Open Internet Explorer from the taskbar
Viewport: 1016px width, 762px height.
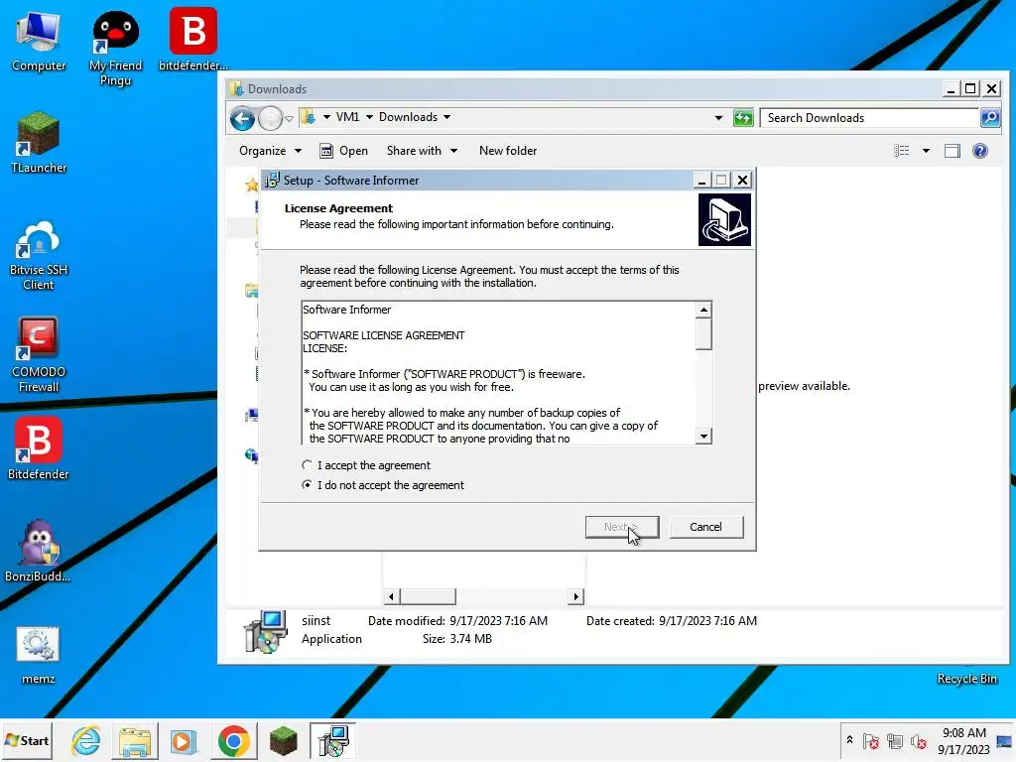[x=86, y=740]
